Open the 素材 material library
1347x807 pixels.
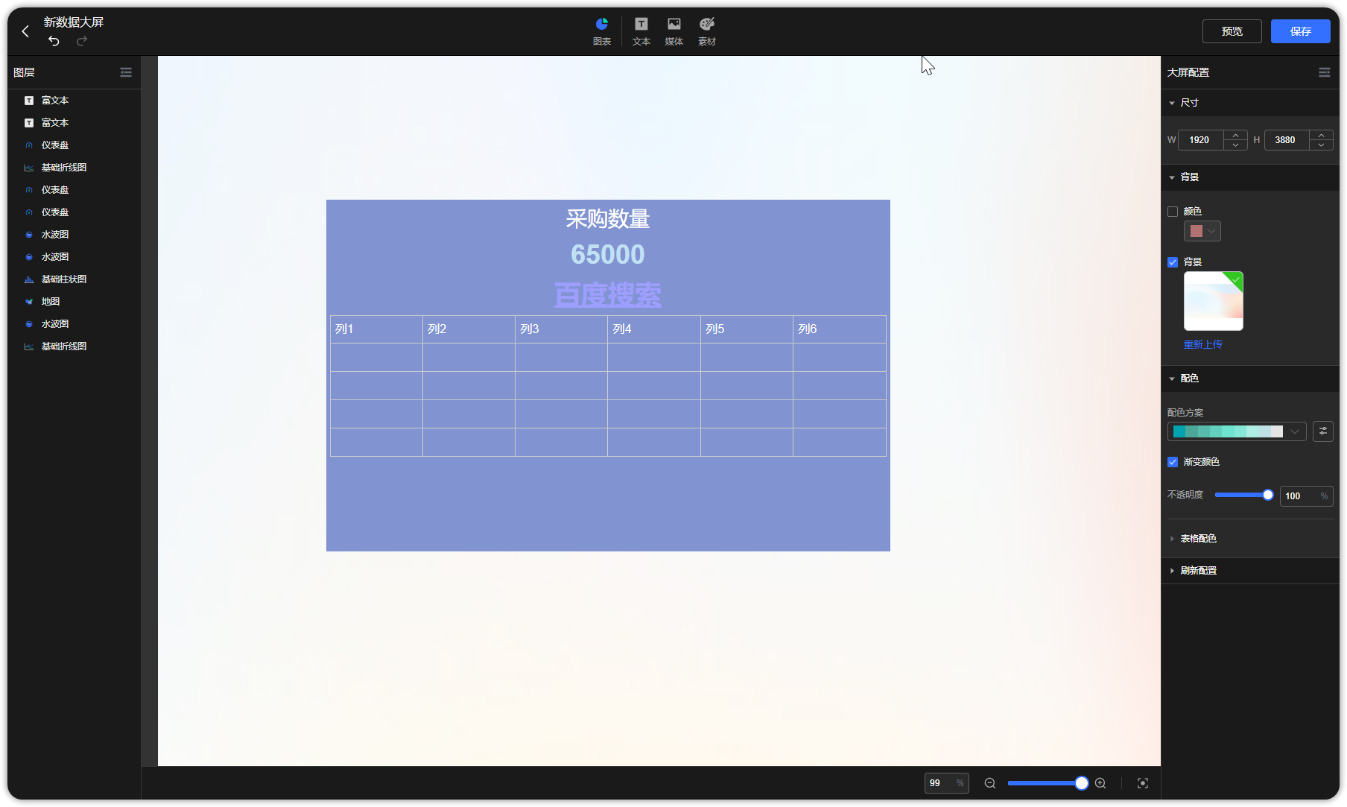pyautogui.click(x=706, y=31)
